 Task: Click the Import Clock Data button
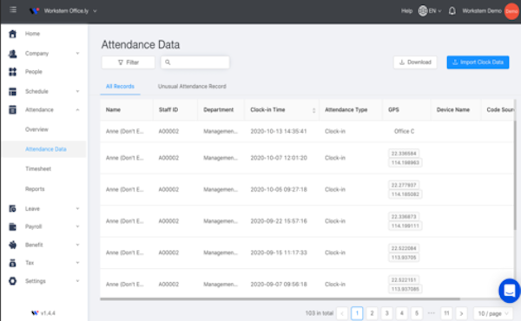coord(478,62)
